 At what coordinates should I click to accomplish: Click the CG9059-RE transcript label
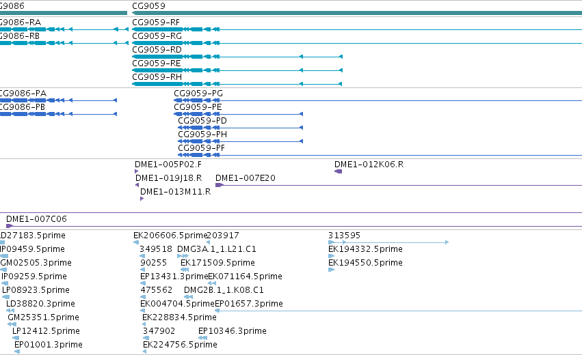pyautogui.click(x=157, y=63)
